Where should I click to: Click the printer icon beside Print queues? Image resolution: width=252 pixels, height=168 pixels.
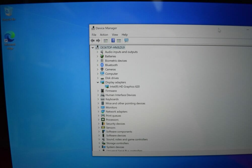(x=103, y=115)
